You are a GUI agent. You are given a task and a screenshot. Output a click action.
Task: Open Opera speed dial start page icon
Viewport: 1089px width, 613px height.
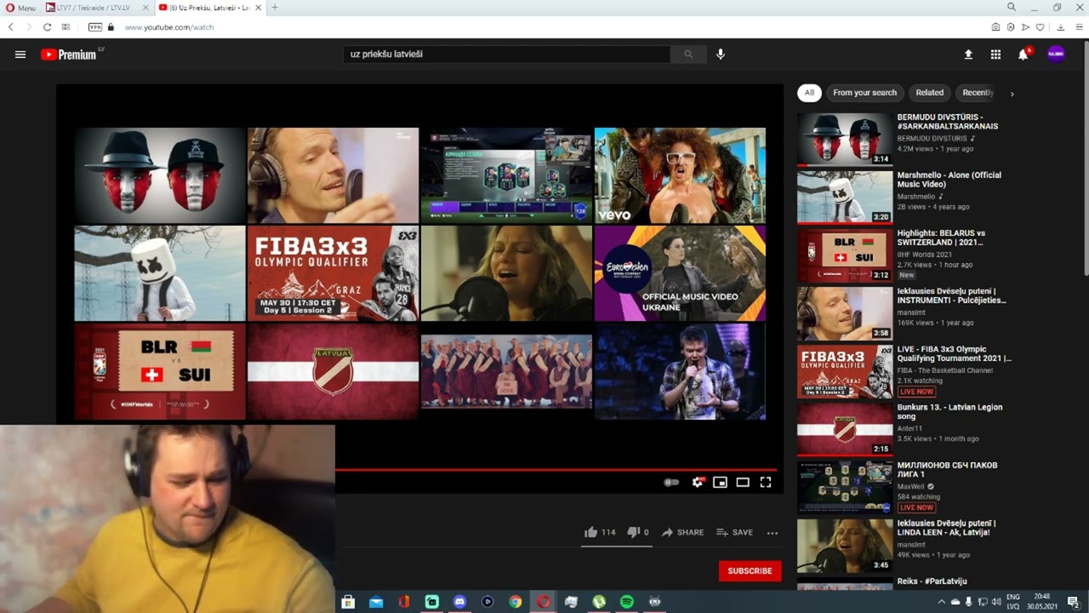(x=66, y=27)
